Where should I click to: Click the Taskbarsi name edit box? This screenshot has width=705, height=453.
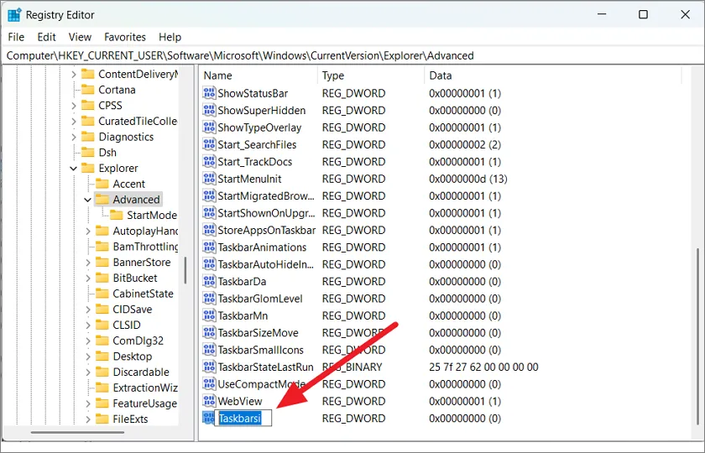click(x=243, y=419)
